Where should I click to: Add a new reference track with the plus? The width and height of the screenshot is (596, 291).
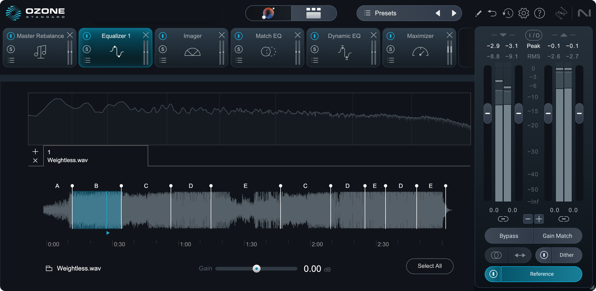(35, 152)
